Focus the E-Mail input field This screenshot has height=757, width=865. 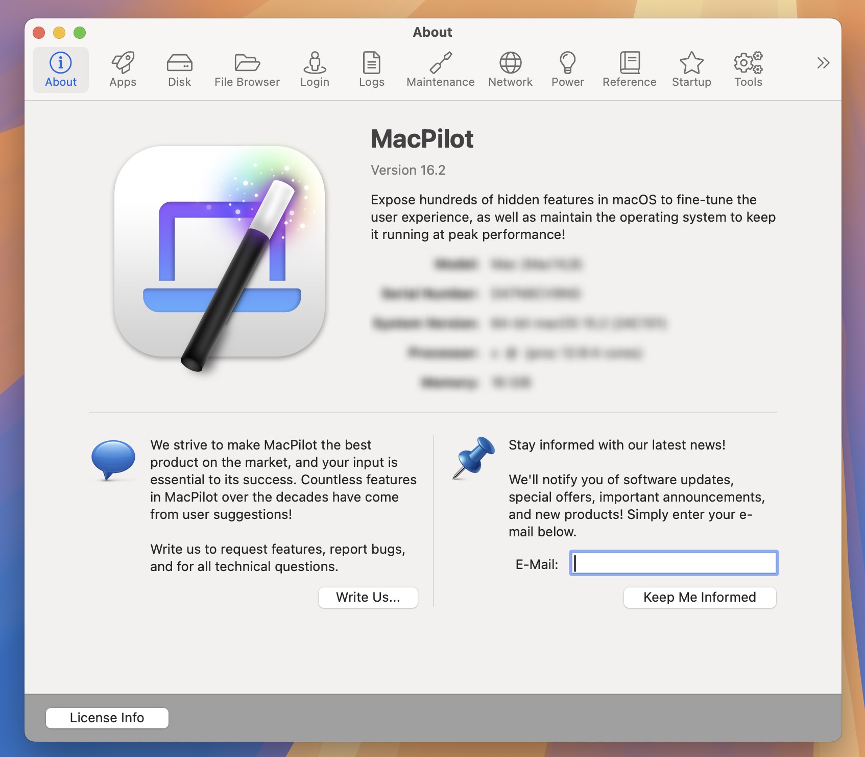[674, 563]
